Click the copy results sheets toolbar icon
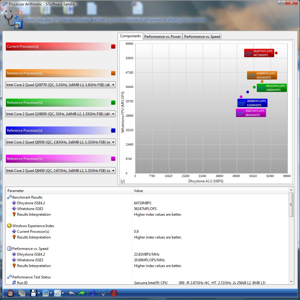300x300 pixels. click(22, 293)
